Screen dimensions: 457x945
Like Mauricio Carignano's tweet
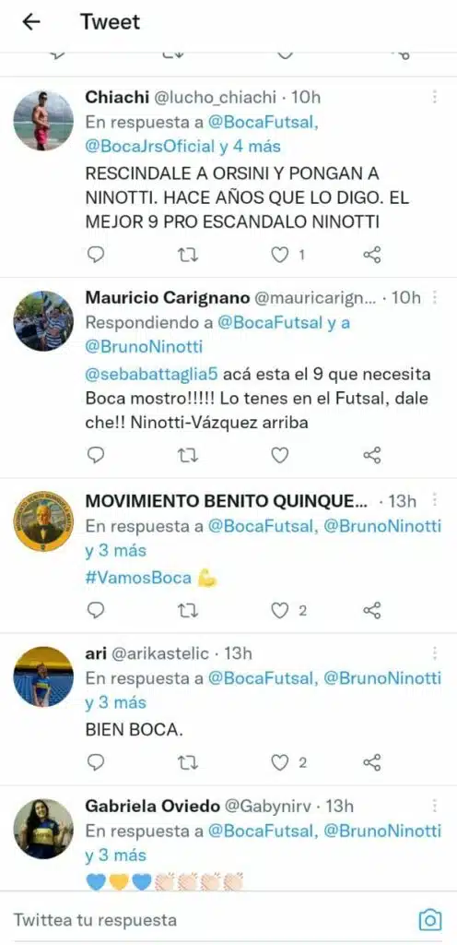279,456
